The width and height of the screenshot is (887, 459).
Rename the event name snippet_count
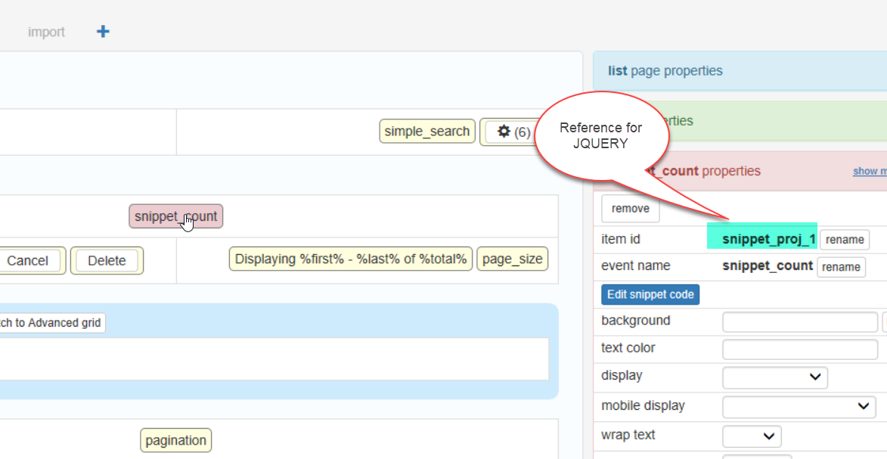(840, 267)
